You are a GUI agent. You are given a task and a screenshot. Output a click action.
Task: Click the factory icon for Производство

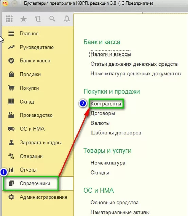[x=11, y=115]
